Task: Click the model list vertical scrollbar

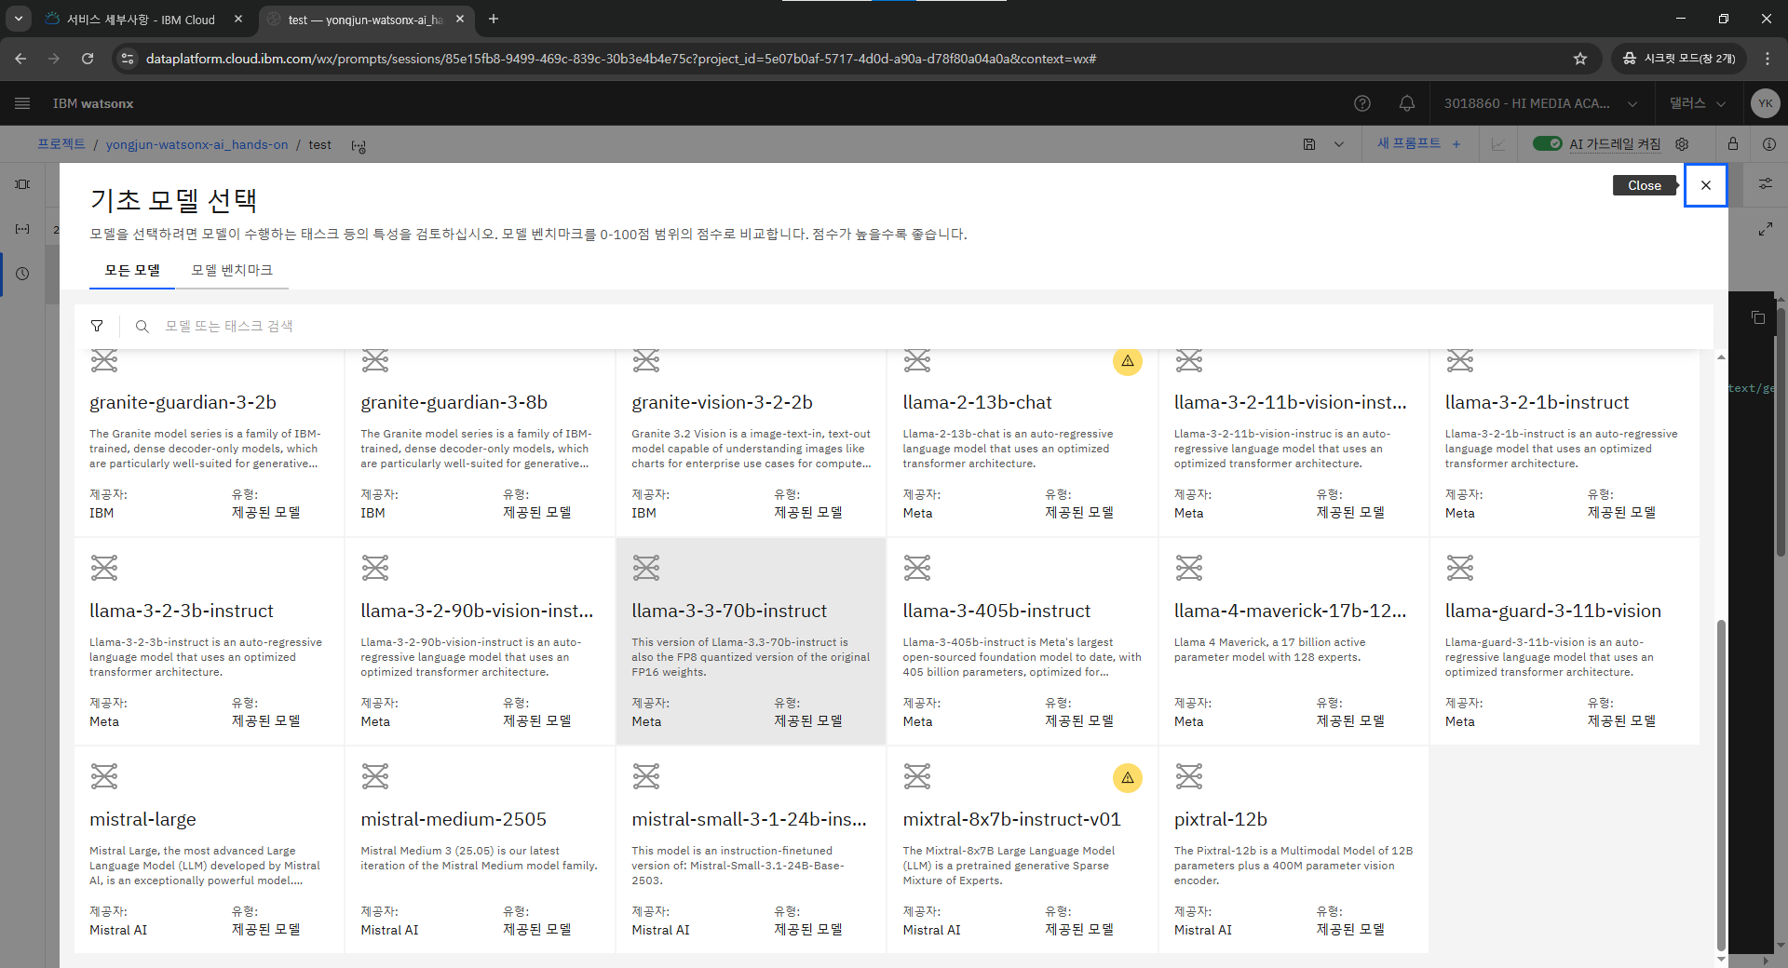Action: click(1721, 785)
